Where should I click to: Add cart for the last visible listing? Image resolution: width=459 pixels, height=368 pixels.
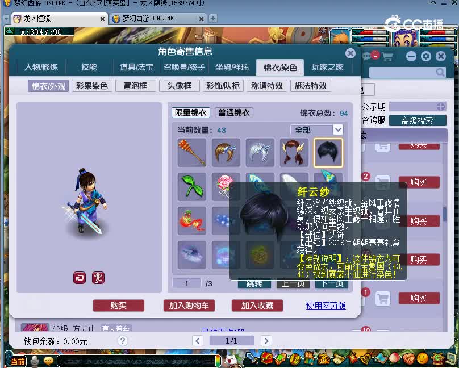point(383,298)
